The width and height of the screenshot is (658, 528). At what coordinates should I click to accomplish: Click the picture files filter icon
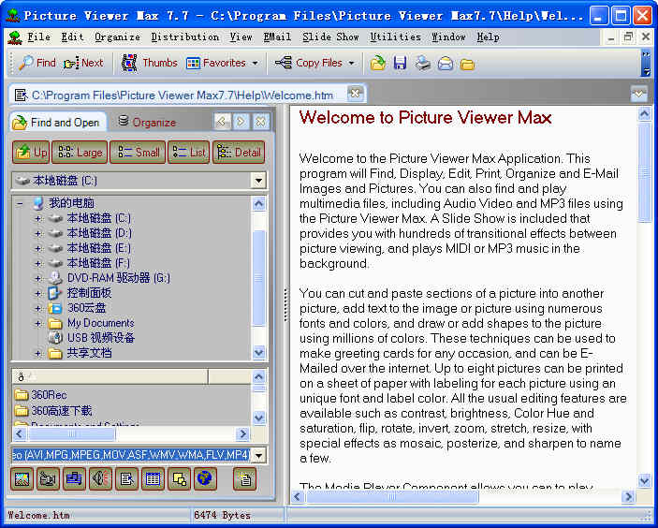tap(22, 479)
